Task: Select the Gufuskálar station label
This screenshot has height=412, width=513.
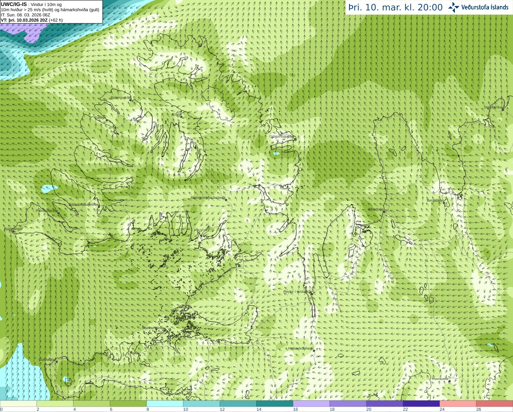Action: [47, 360]
